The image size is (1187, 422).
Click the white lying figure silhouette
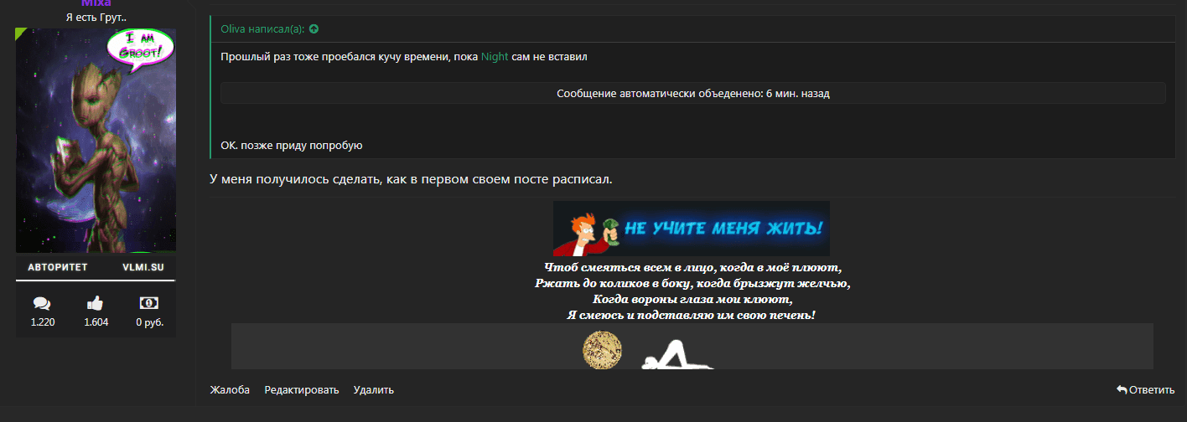tap(676, 355)
